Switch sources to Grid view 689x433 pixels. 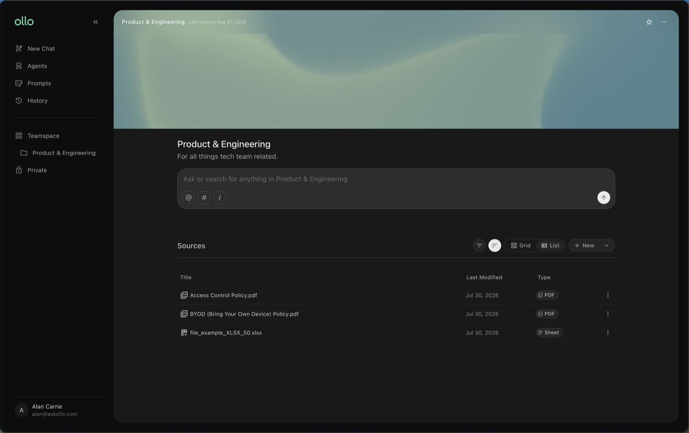[521, 246]
